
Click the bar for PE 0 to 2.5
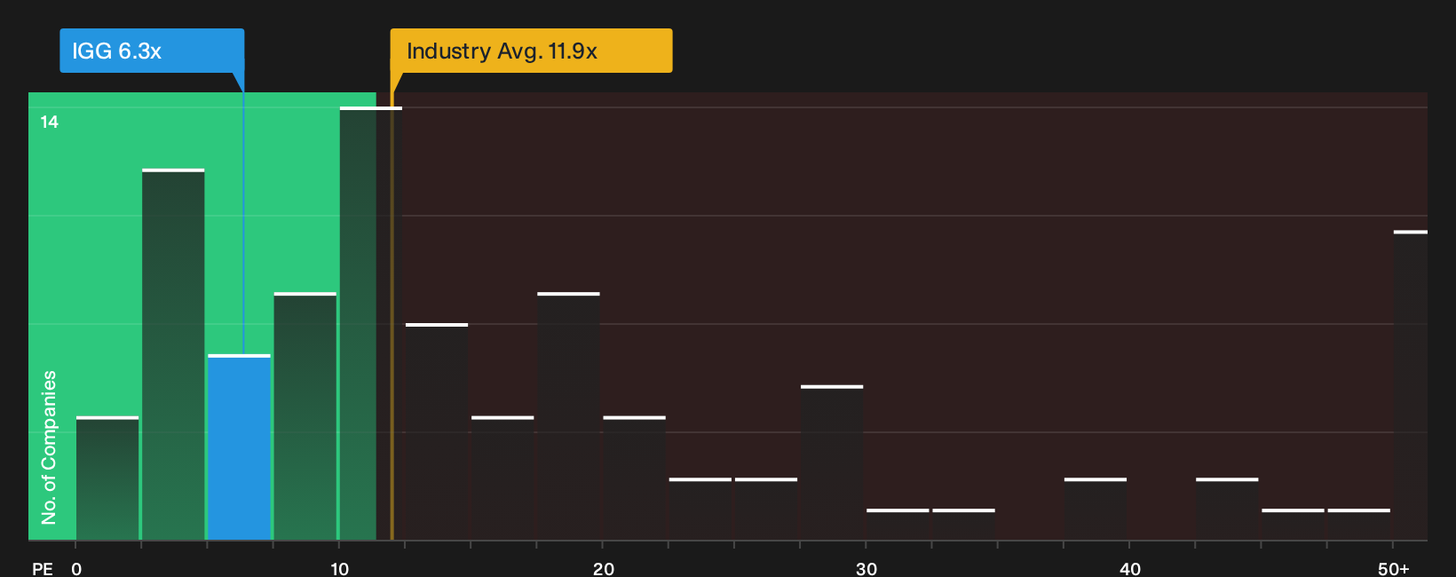click(107, 478)
